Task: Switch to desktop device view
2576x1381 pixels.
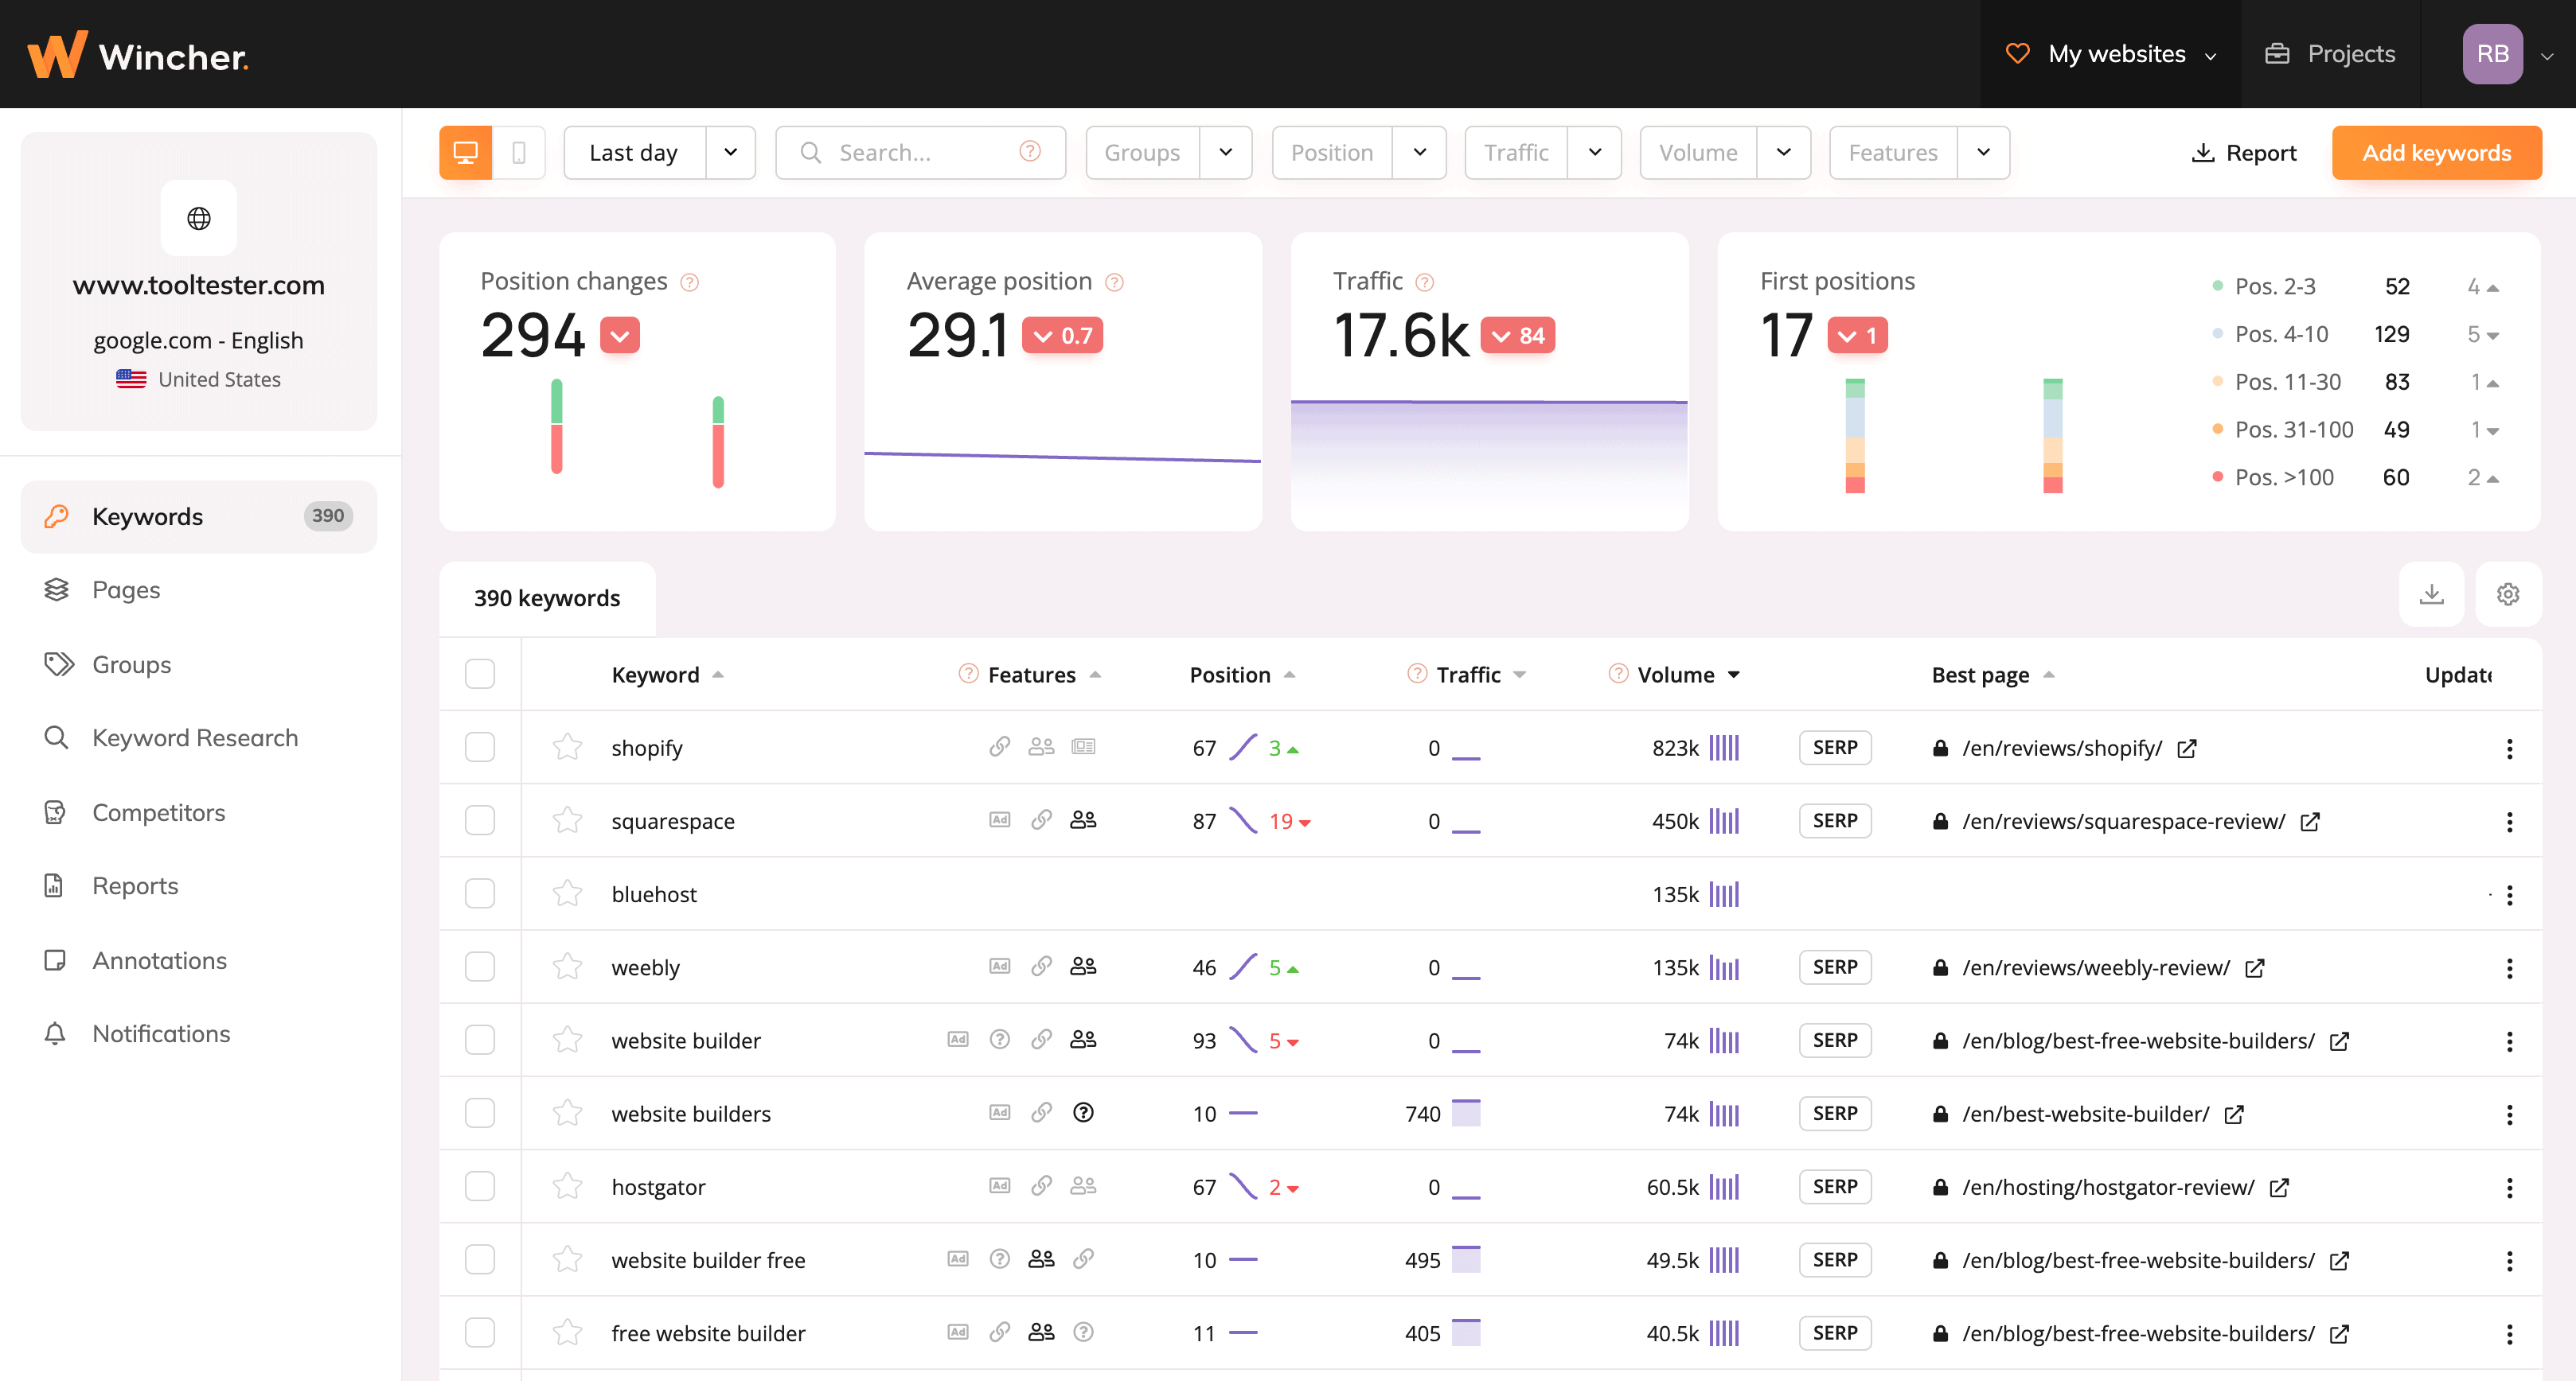Action: point(465,152)
